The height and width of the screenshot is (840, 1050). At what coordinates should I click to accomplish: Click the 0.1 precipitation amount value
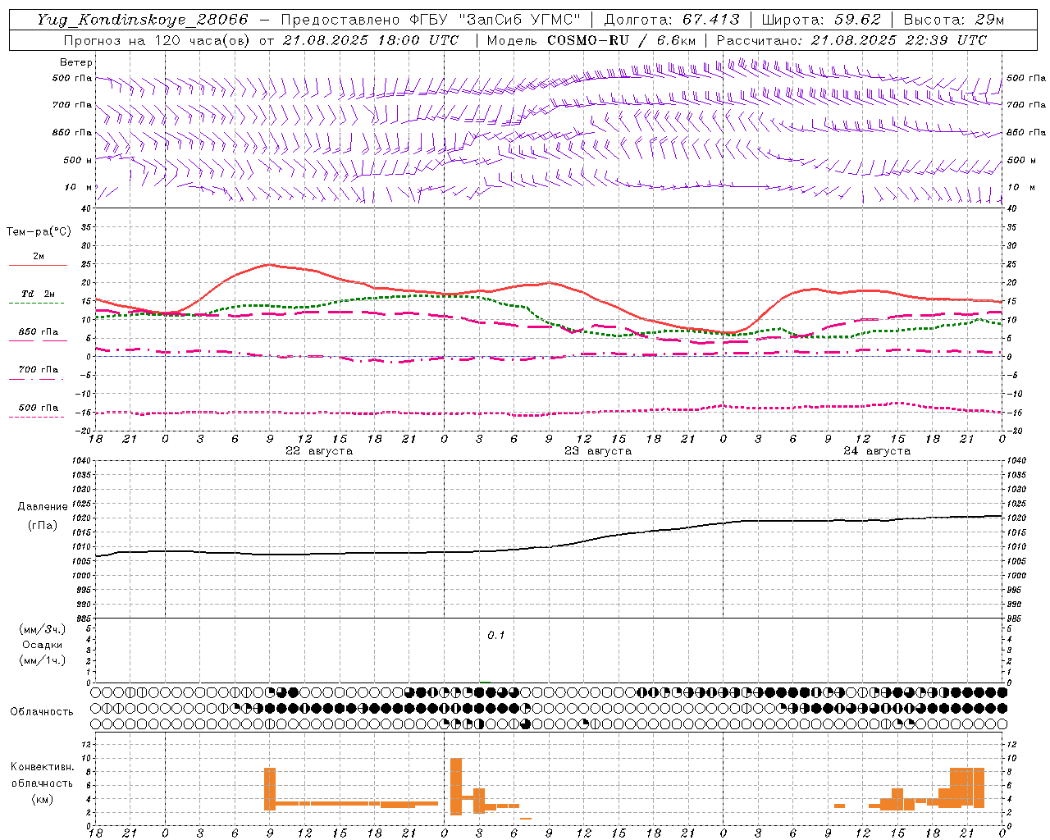(x=496, y=636)
